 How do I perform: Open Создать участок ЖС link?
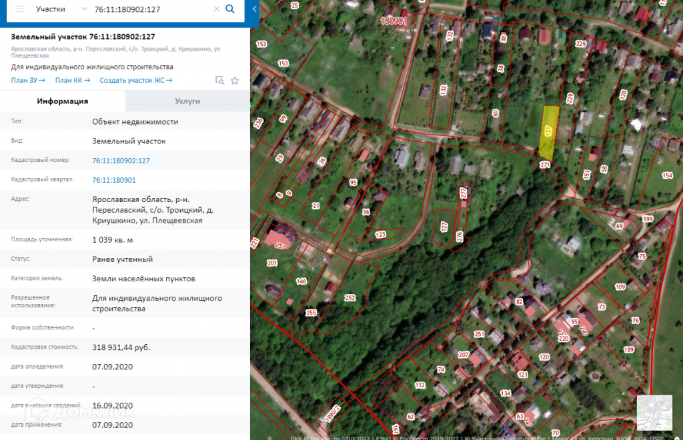136,80
